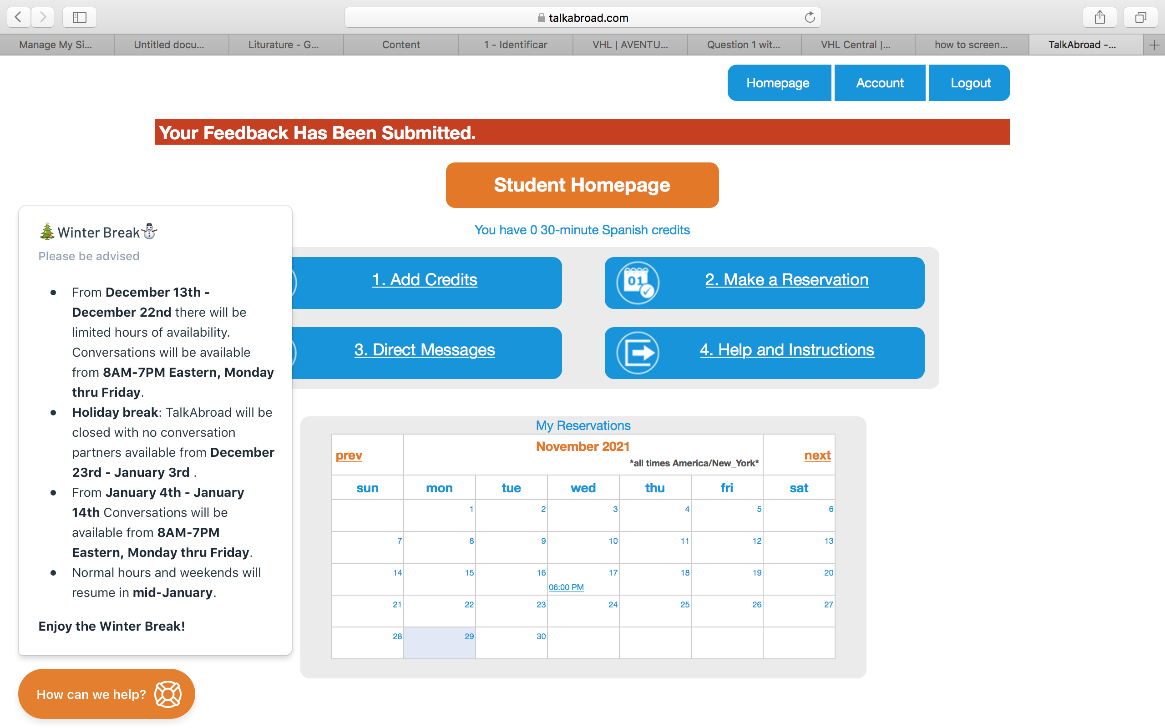This screenshot has height=728, width=1165.
Task: Click the Logout button
Action: click(970, 83)
